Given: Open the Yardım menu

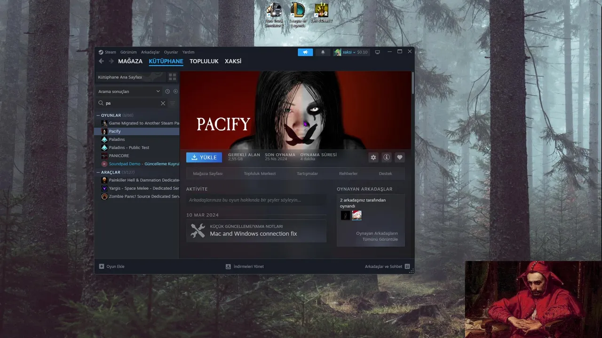Looking at the screenshot, I should pos(188,52).
